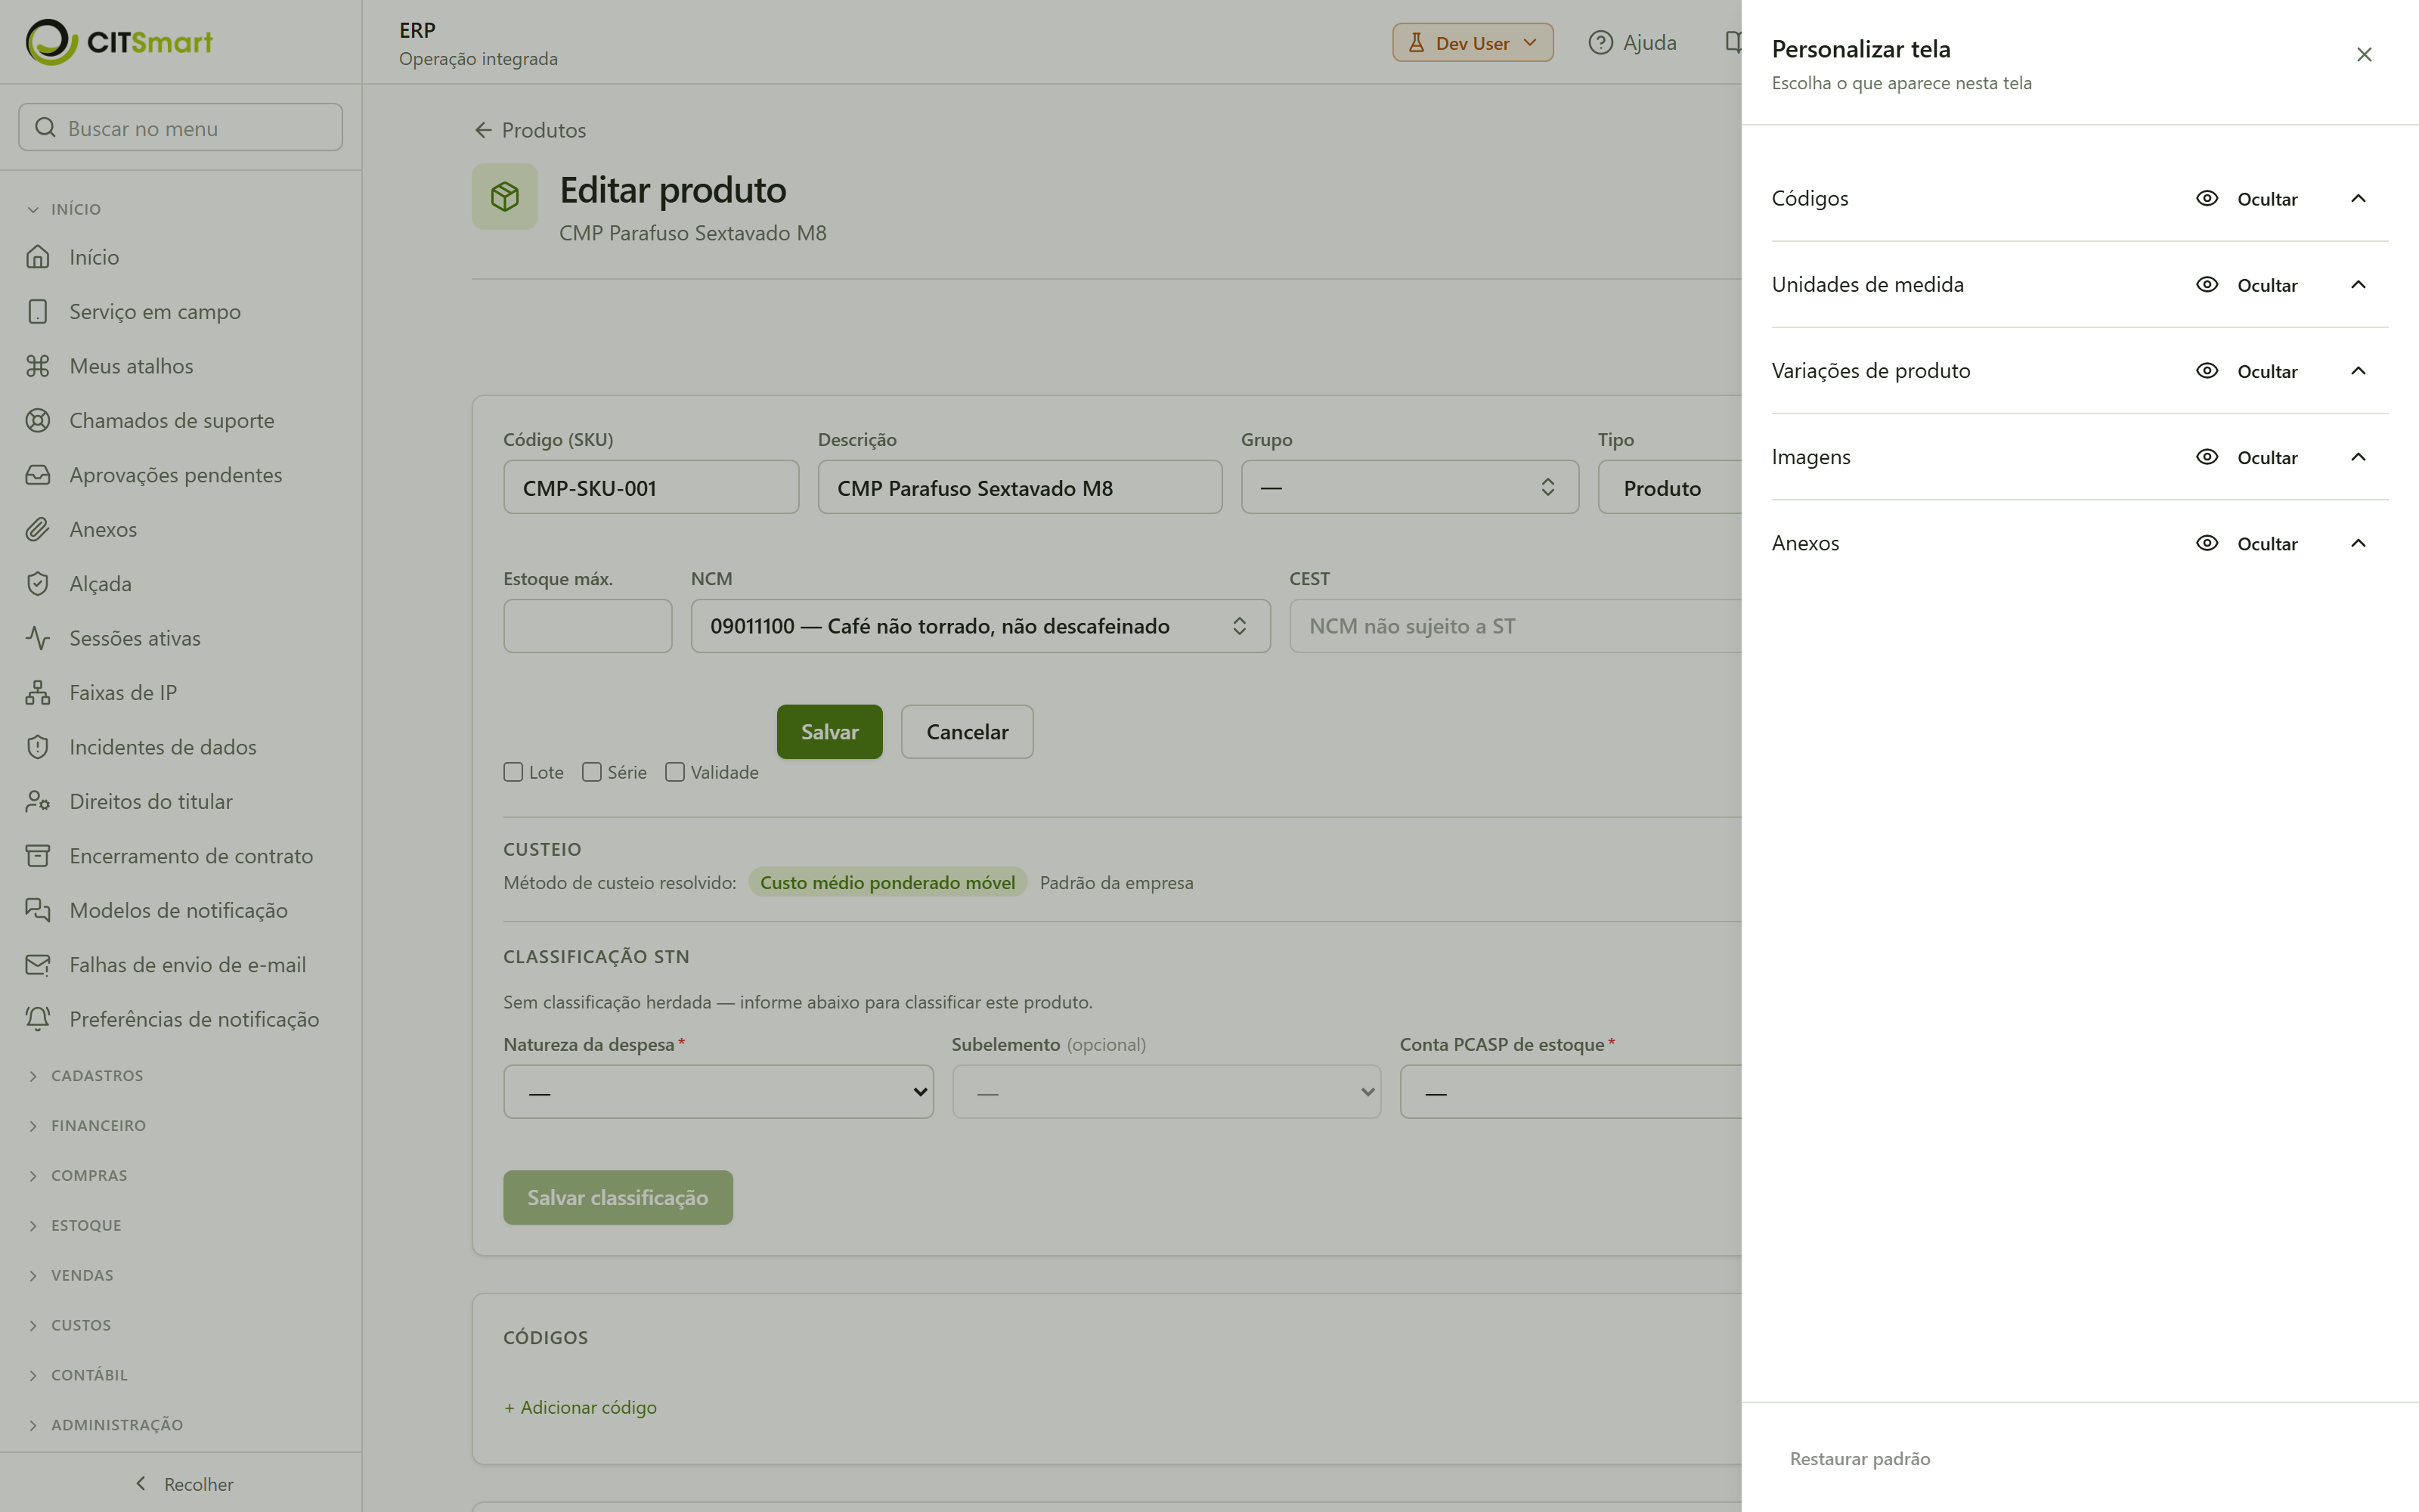Click Restaurar padrão in panel
Viewport: 2419px width, 1512px height.
click(x=1860, y=1459)
